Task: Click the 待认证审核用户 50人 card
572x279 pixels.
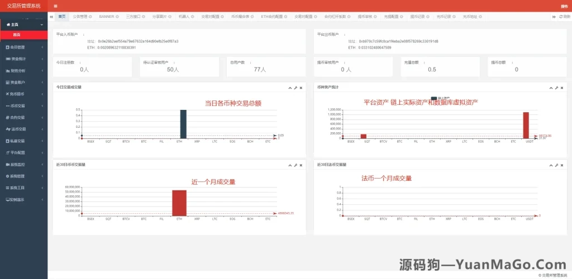Action: pyautogui.click(x=179, y=66)
